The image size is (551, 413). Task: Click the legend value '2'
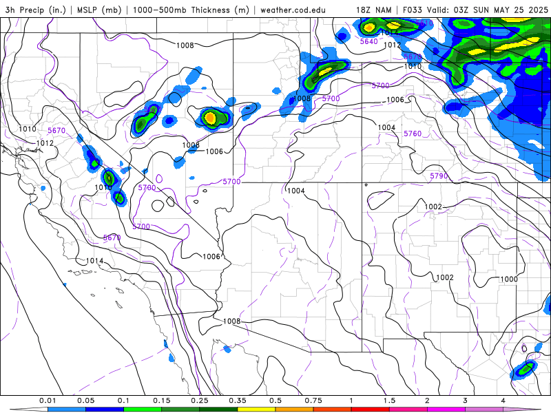427,401
